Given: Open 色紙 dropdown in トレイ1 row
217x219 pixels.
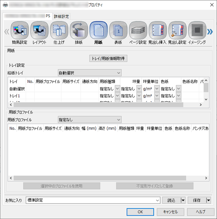Looking at the screenshot, I should click(x=178, y=95).
